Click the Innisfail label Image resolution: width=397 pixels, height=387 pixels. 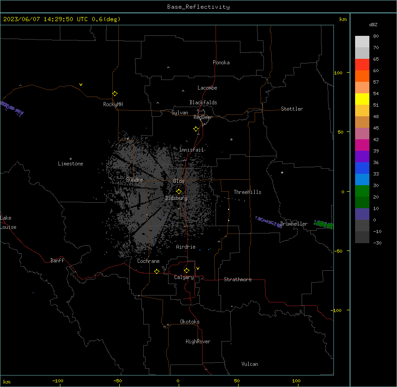192,150
